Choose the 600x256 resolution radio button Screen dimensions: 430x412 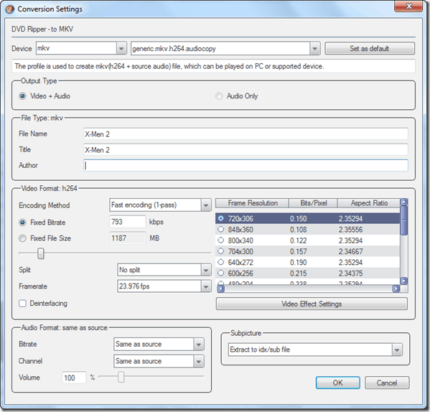tap(221, 273)
